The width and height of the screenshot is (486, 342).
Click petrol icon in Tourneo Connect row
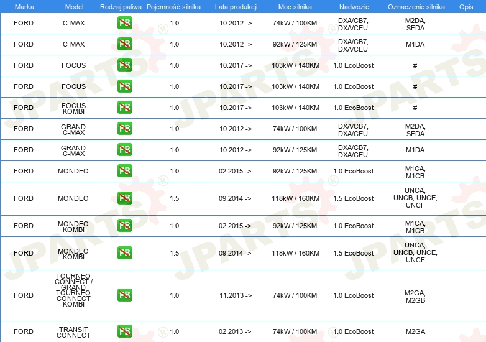125,295
